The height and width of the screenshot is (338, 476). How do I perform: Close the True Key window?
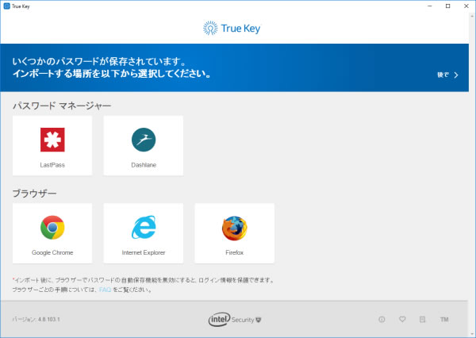pos(466,6)
